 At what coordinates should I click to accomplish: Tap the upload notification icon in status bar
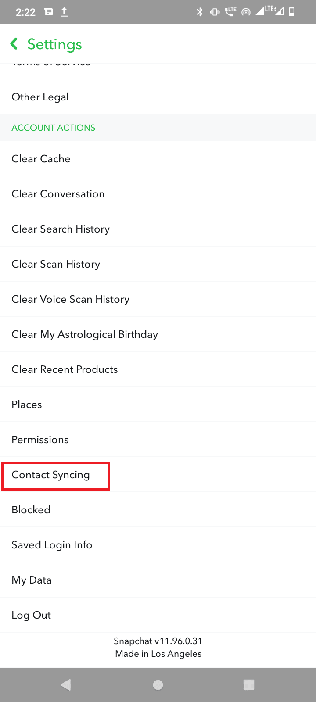pos(64,12)
